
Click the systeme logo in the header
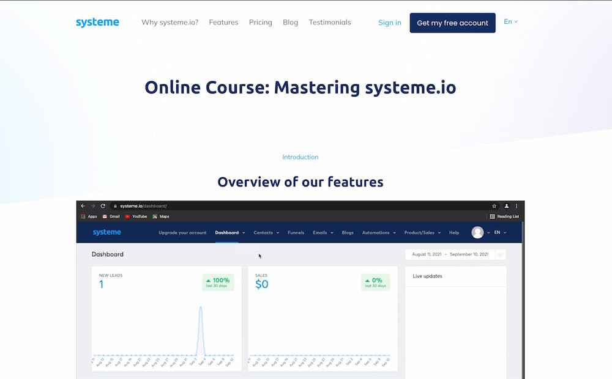(97, 23)
